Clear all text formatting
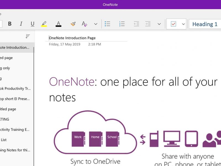 pos(85,24)
